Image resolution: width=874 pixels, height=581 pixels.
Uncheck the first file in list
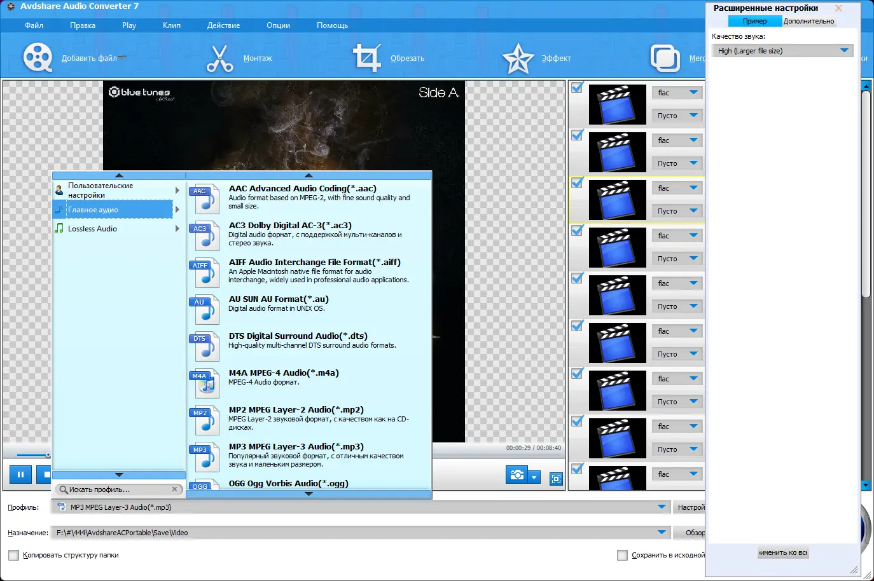(x=577, y=88)
